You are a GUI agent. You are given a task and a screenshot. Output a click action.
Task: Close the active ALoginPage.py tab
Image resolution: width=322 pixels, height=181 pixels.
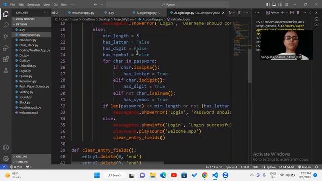223,13
